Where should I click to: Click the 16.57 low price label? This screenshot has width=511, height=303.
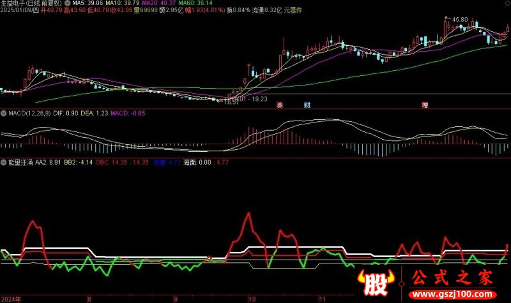tap(231, 102)
